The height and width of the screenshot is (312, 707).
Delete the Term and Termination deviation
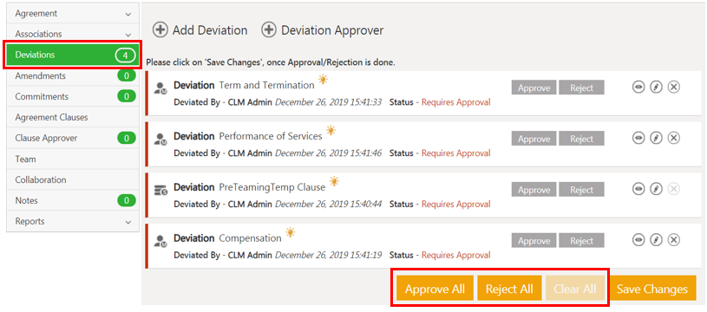coord(674,88)
